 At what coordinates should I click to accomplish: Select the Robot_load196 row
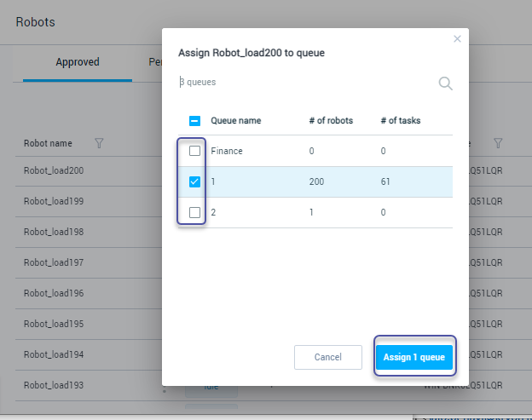[x=54, y=293]
